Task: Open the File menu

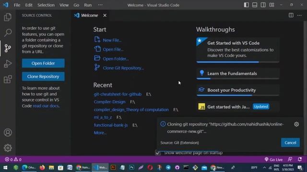Action: pyautogui.click(x=17, y=5)
